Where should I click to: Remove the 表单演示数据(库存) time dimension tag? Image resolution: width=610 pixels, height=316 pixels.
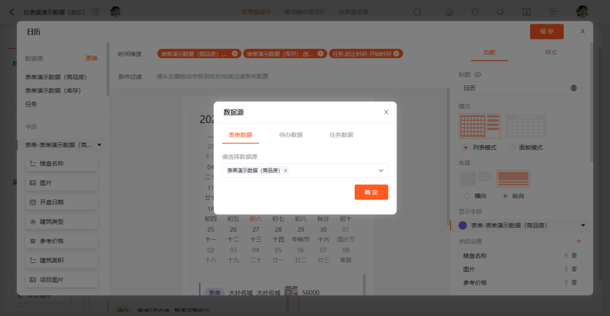[x=320, y=54]
